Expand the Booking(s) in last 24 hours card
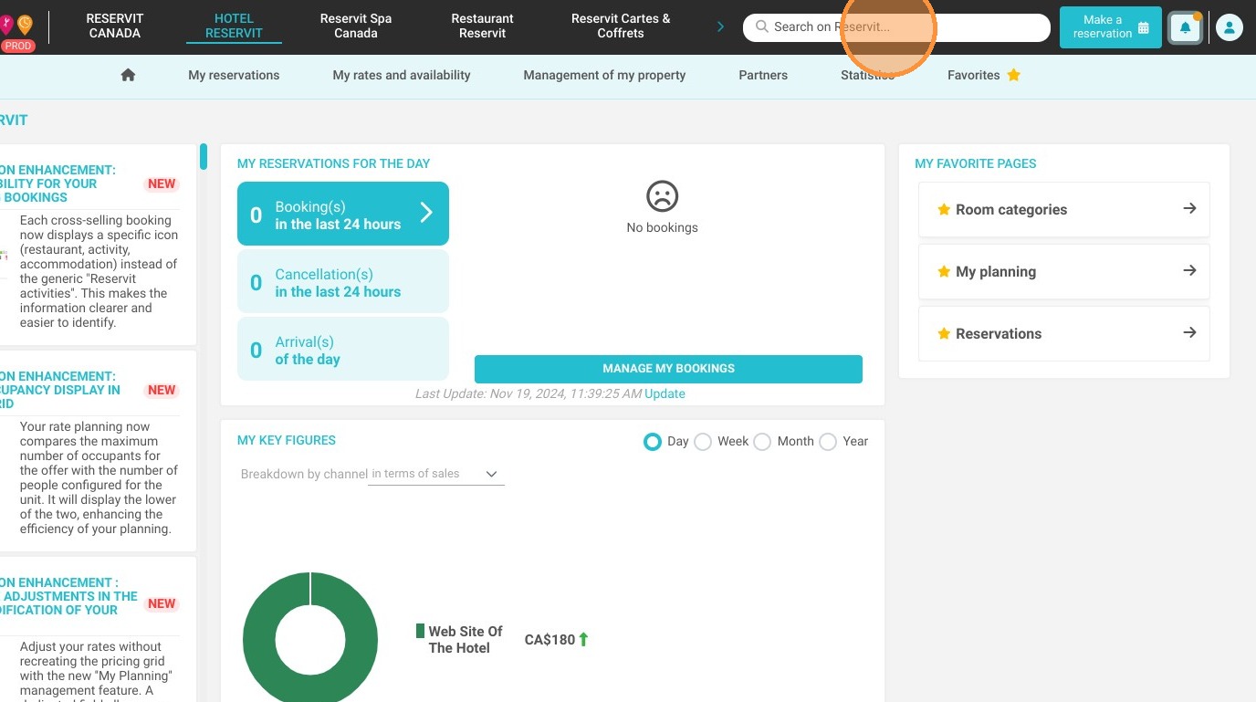Image resolution: width=1256 pixels, height=702 pixels. tap(343, 214)
